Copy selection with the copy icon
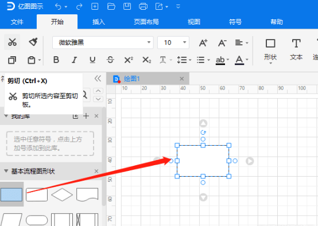This screenshot has height=226, width=318. click(12, 60)
